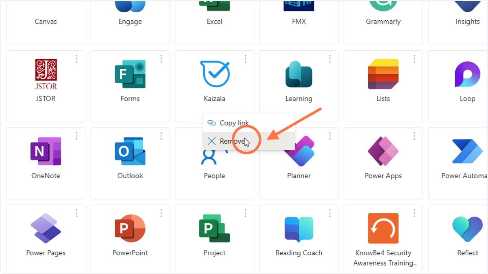Launch the Kaizala checkmark icon
488x274 pixels.
(215, 74)
